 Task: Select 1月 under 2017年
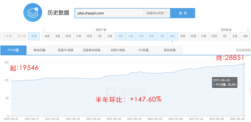click(x=99, y=36)
